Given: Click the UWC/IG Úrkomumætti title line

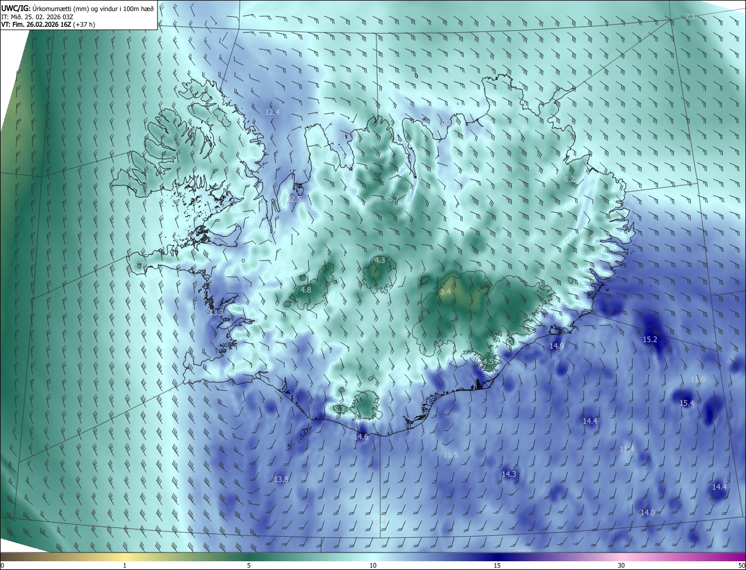Looking at the screenshot, I should [78, 8].
